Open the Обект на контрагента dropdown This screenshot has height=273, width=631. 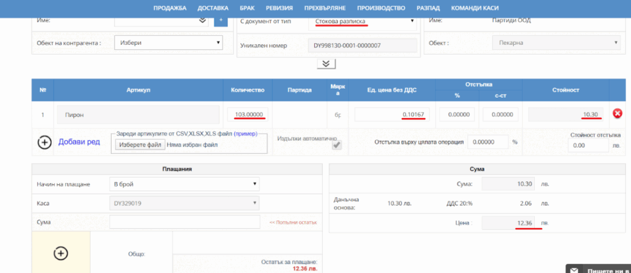168,43
